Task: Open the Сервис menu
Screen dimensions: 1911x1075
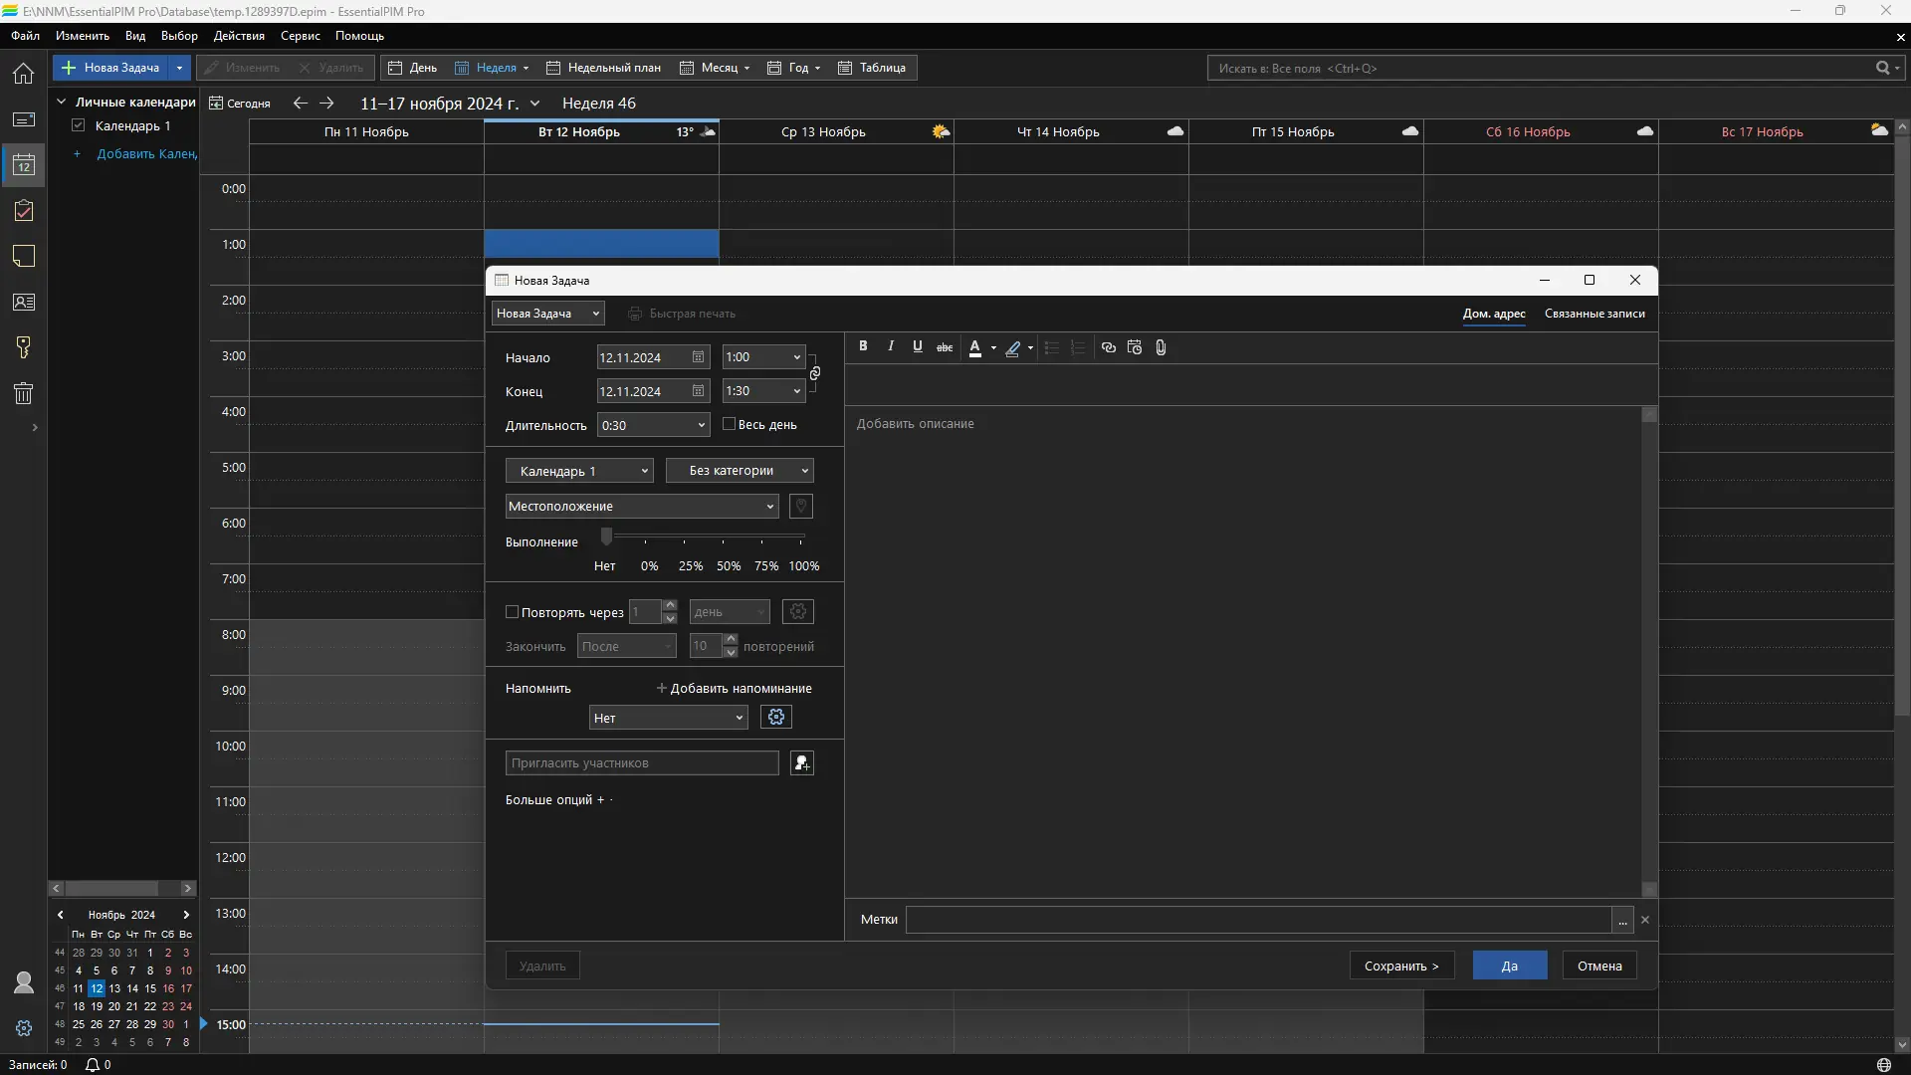Action: pyautogui.click(x=300, y=36)
